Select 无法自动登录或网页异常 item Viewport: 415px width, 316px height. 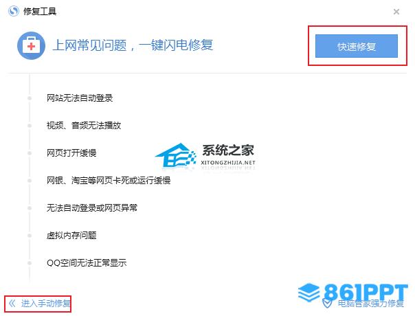pyautogui.click(x=92, y=207)
